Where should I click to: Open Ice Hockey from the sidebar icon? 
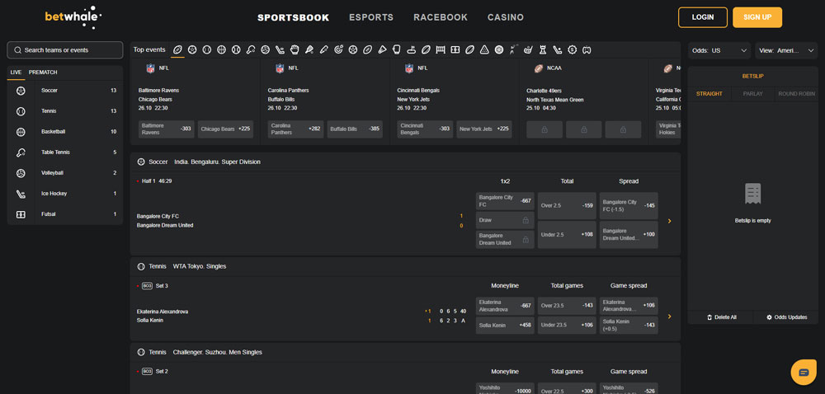coord(21,194)
